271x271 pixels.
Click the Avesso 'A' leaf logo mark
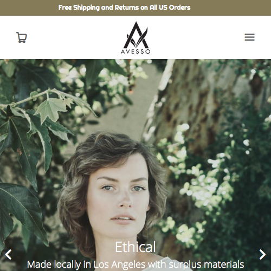136,35
